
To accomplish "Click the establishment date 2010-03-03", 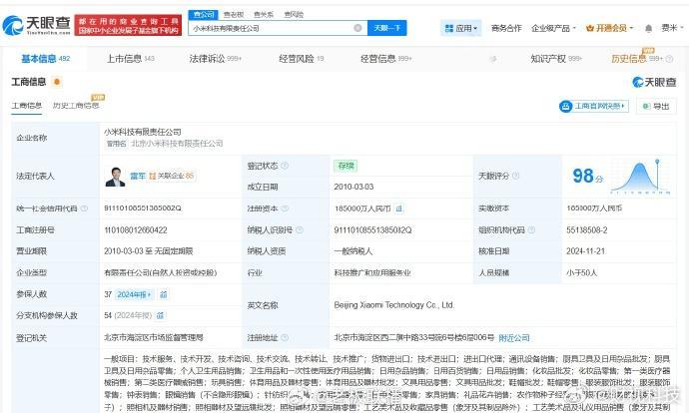I will pos(353,187).
